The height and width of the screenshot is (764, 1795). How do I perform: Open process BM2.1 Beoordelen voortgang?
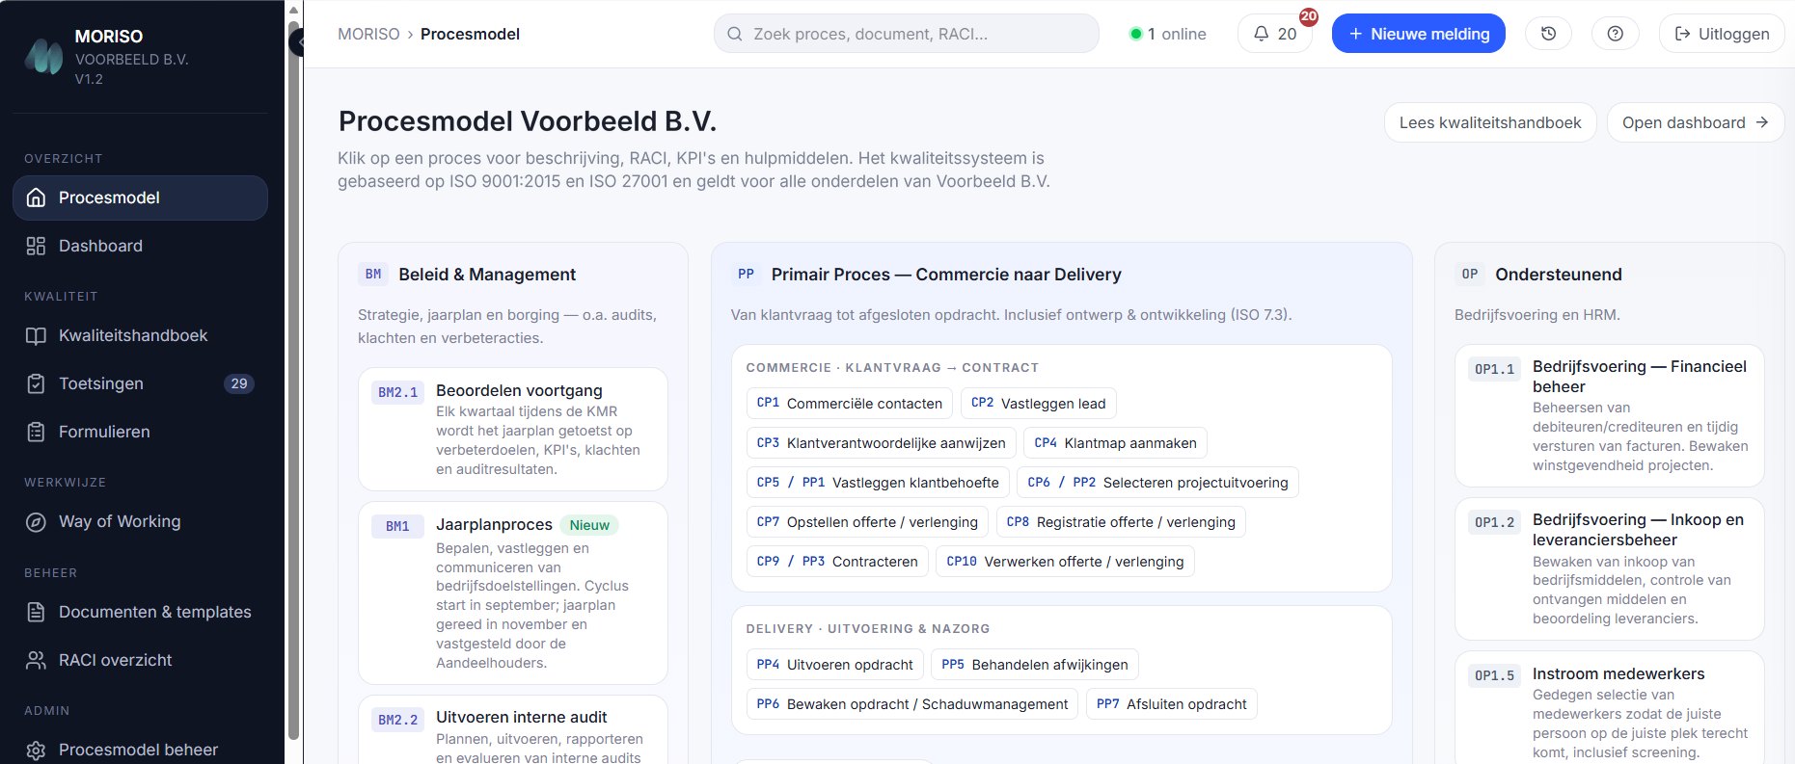pyautogui.click(x=512, y=429)
